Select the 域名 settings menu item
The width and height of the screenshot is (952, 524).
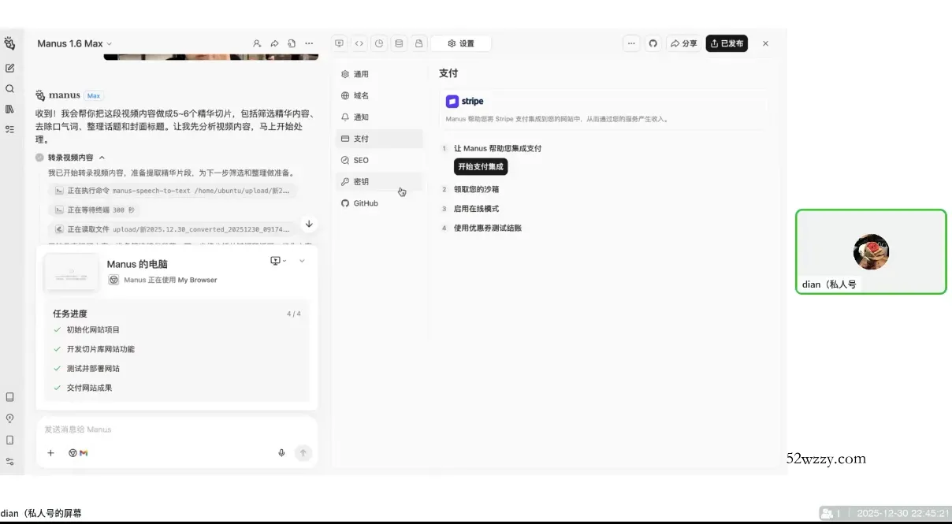tap(361, 95)
